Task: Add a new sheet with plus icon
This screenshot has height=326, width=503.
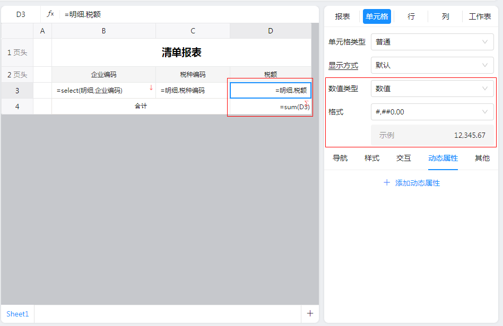Action: [310, 313]
